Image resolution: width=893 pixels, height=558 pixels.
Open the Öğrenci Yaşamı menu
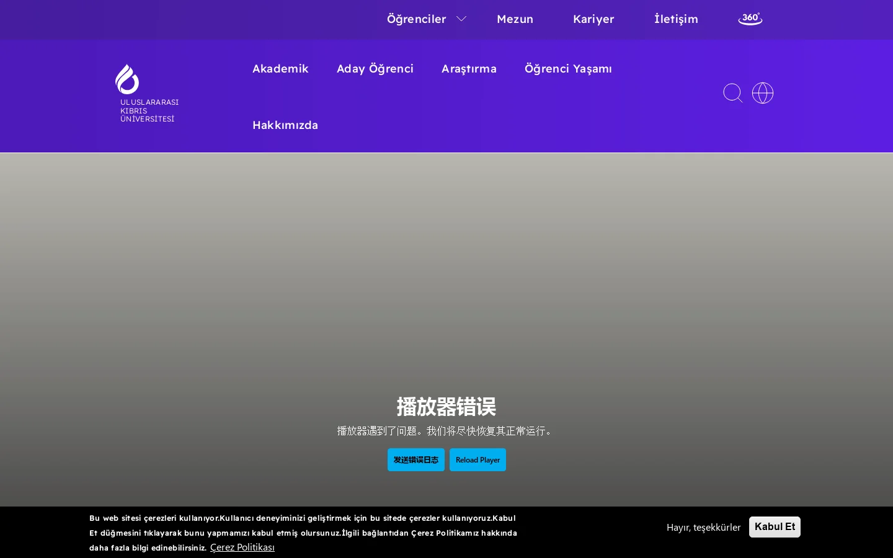point(568,69)
